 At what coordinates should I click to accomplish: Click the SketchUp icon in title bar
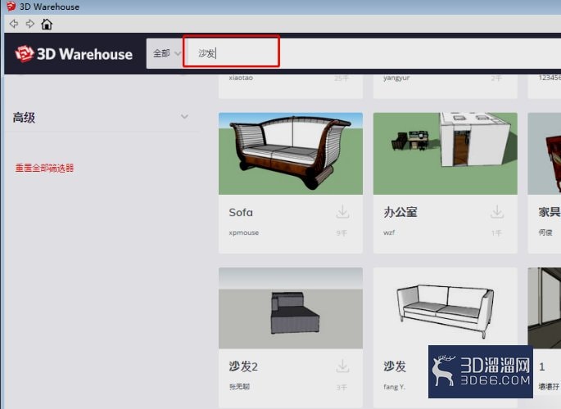[11, 7]
